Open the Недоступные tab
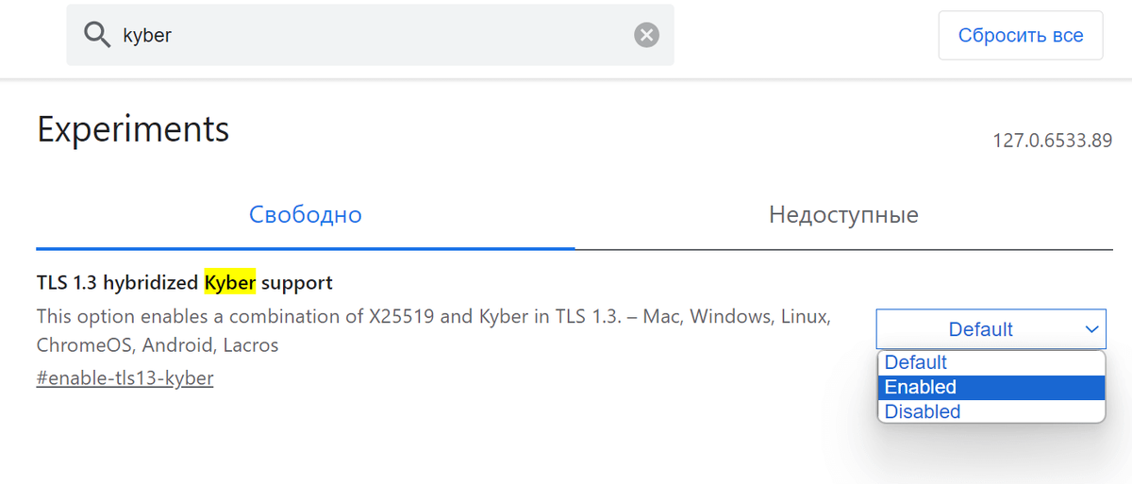Image resolution: width=1132 pixels, height=484 pixels. pyautogui.click(x=843, y=214)
